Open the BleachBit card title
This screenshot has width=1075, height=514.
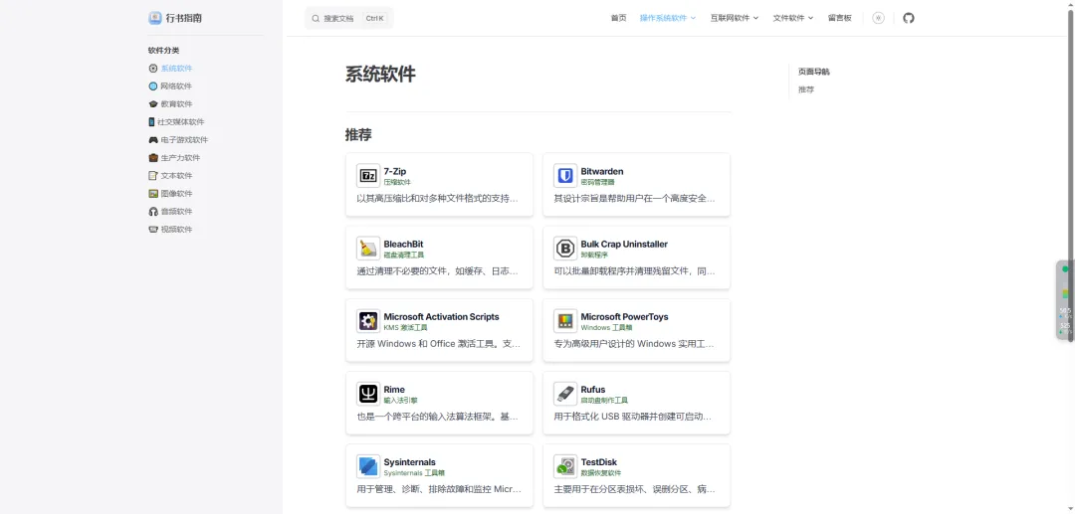(404, 244)
